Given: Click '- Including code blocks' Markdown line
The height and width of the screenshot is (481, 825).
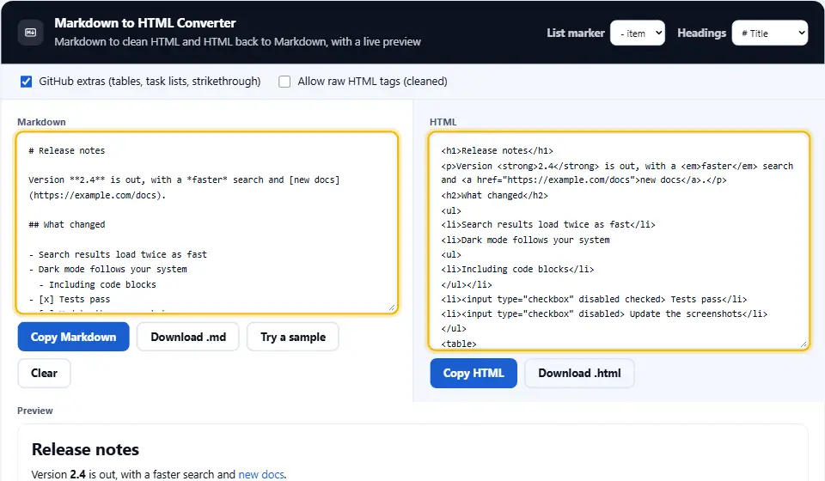Looking at the screenshot, I should 97,284.
